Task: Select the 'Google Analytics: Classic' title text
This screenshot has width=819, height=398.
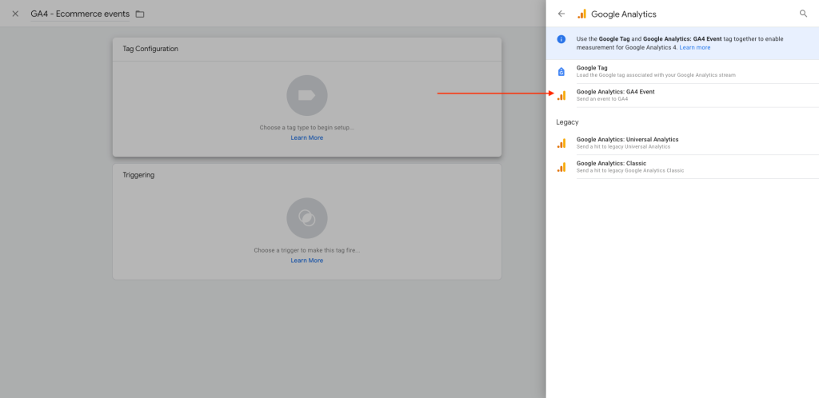Action: pos(611,163)
